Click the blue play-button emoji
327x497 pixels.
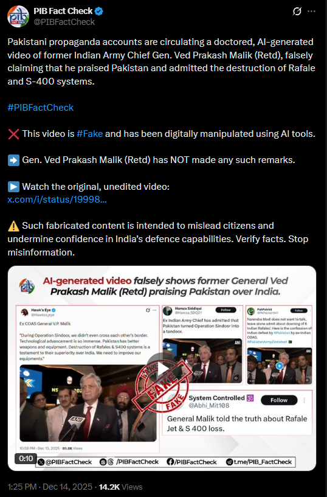coord(13,187)
